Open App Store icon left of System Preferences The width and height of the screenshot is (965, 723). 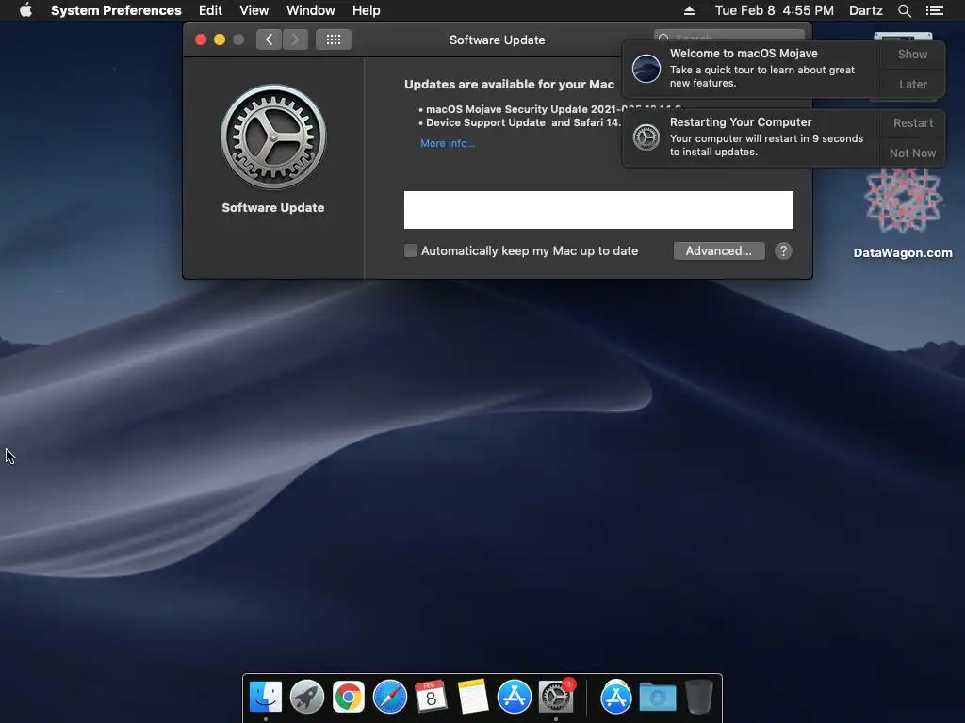[515, 697]
